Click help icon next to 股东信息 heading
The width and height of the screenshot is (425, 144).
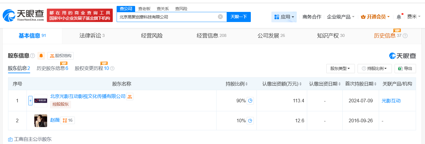(33, 56)
